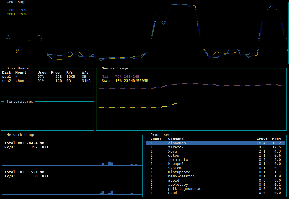Select the ntpd process at the bottom
This screenshot has width=289, height=199.
pos(173,193)
